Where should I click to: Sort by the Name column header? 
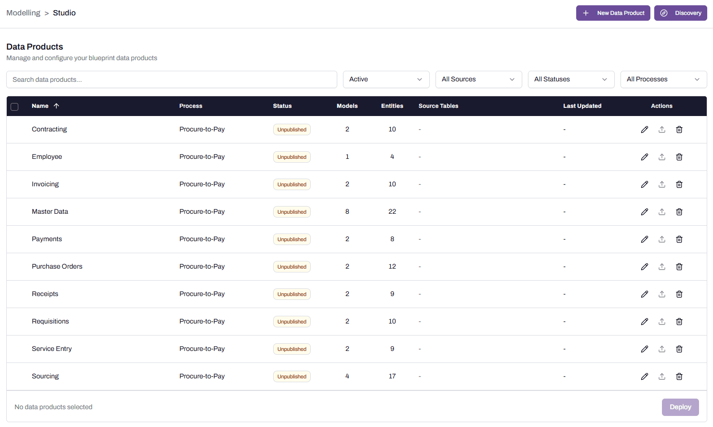[45, 106]
